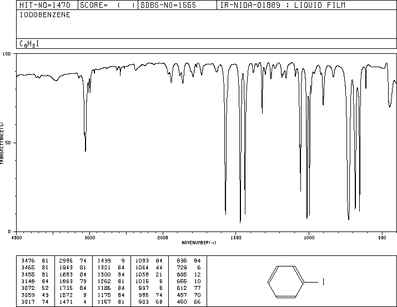Click the 2000 x-axis tick label

click(x=163, y=238)
